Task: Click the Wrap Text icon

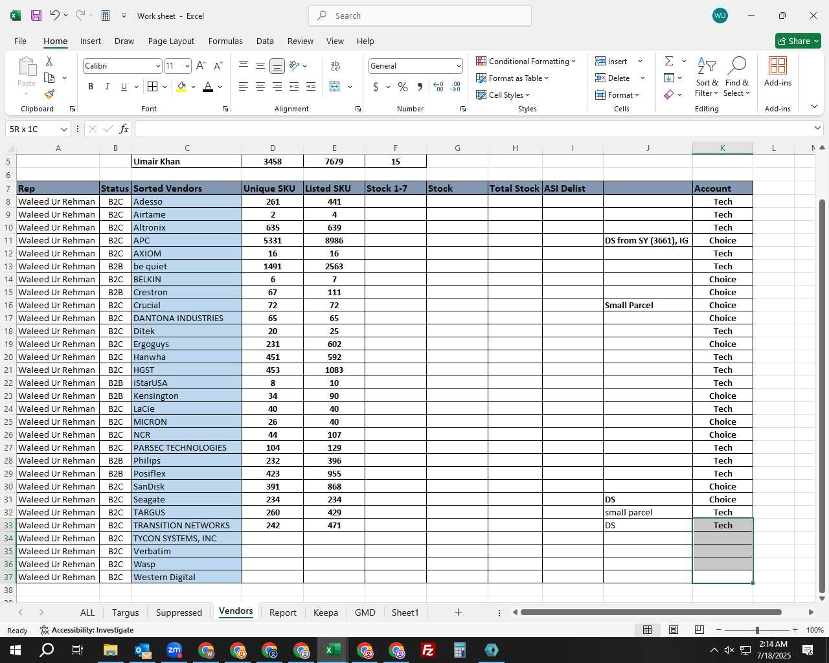Action: (x=335, y=65)
